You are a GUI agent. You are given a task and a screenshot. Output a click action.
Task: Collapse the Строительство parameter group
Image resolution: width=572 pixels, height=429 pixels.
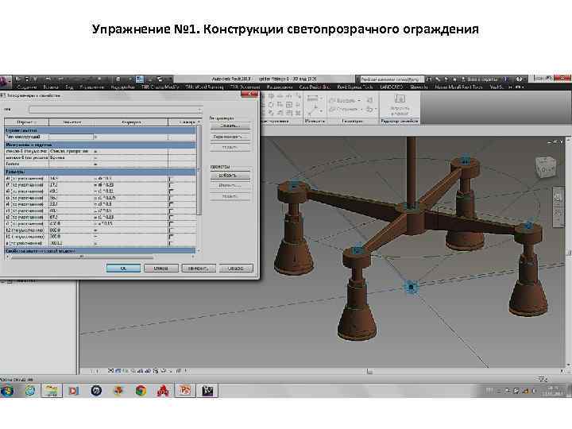[100, 129]
